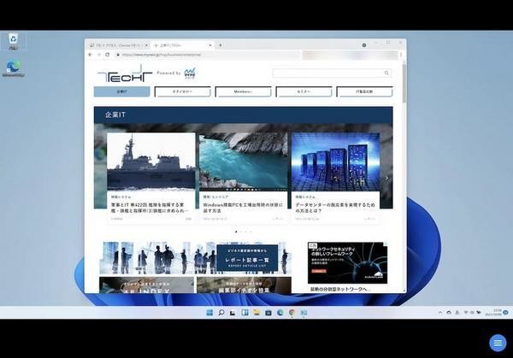Open the ネットワークセキュリティ advertisement
Viewport: 513px width, 358px height.
(347, 263)
